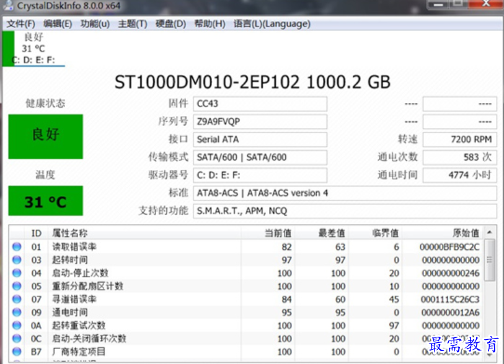The height and width of the screenshot is (364, 504).
Task: Click the 31 °C temperature button
Action: click(x=45, y=201)
